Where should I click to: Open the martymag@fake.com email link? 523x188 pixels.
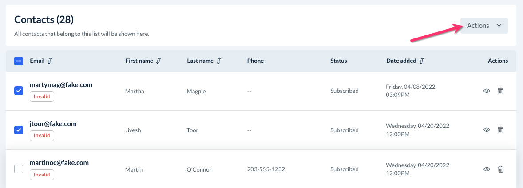(61, 84)
